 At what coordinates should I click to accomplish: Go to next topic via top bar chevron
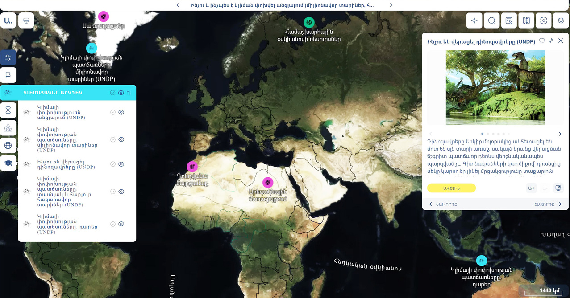click(391, 5)
